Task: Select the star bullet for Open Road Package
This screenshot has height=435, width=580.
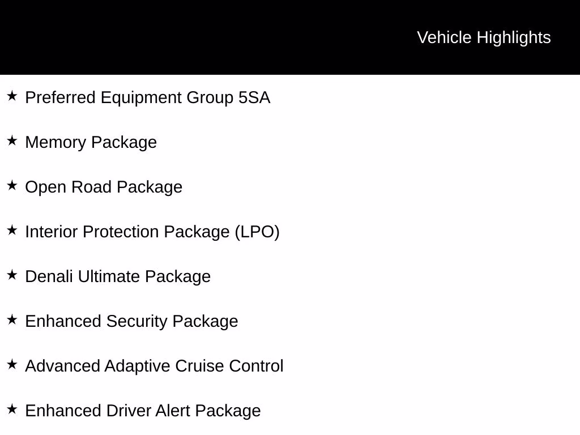Action: tap(12, 185)
